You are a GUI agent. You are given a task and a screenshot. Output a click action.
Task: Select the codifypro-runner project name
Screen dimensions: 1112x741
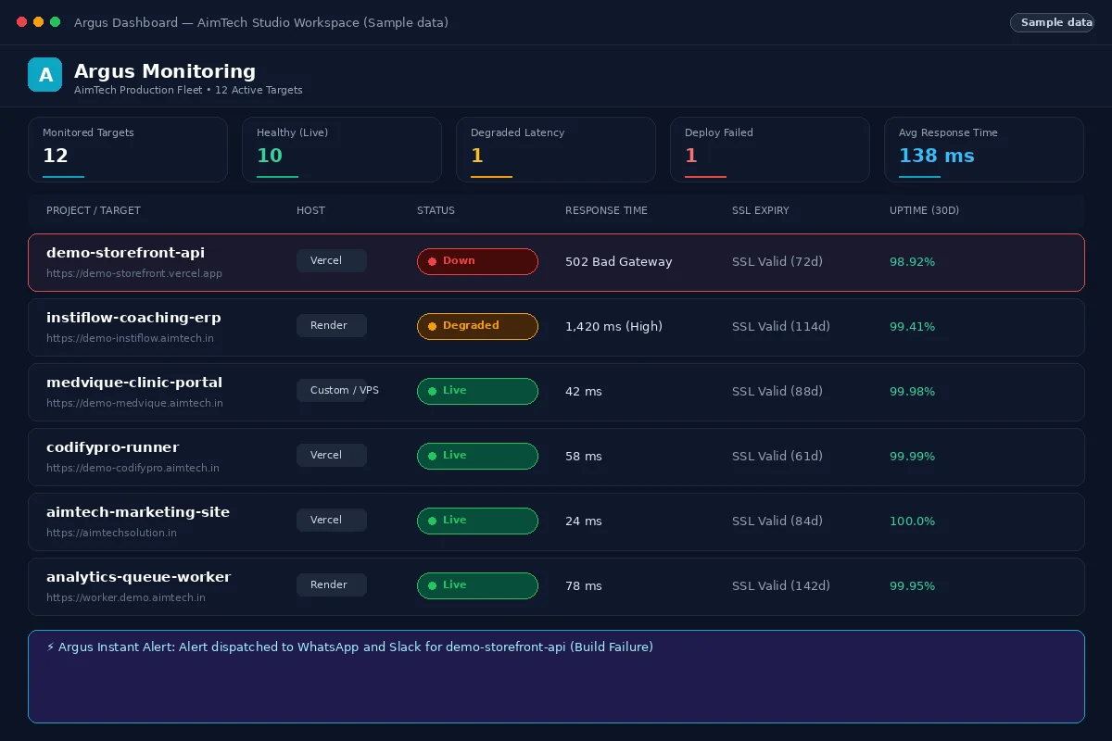pyautogui.click(x=113, y=446)
